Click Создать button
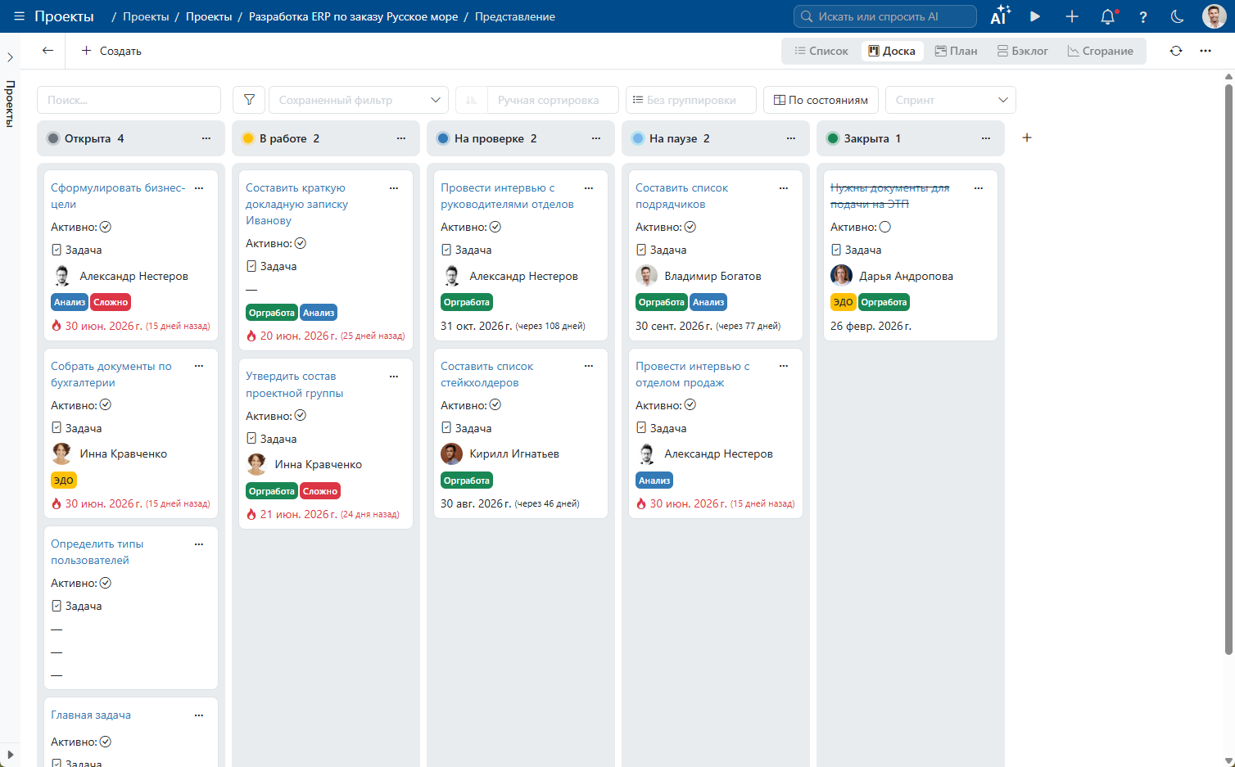Viewport: 1235px width, 767px height. (x=111, y=51)
